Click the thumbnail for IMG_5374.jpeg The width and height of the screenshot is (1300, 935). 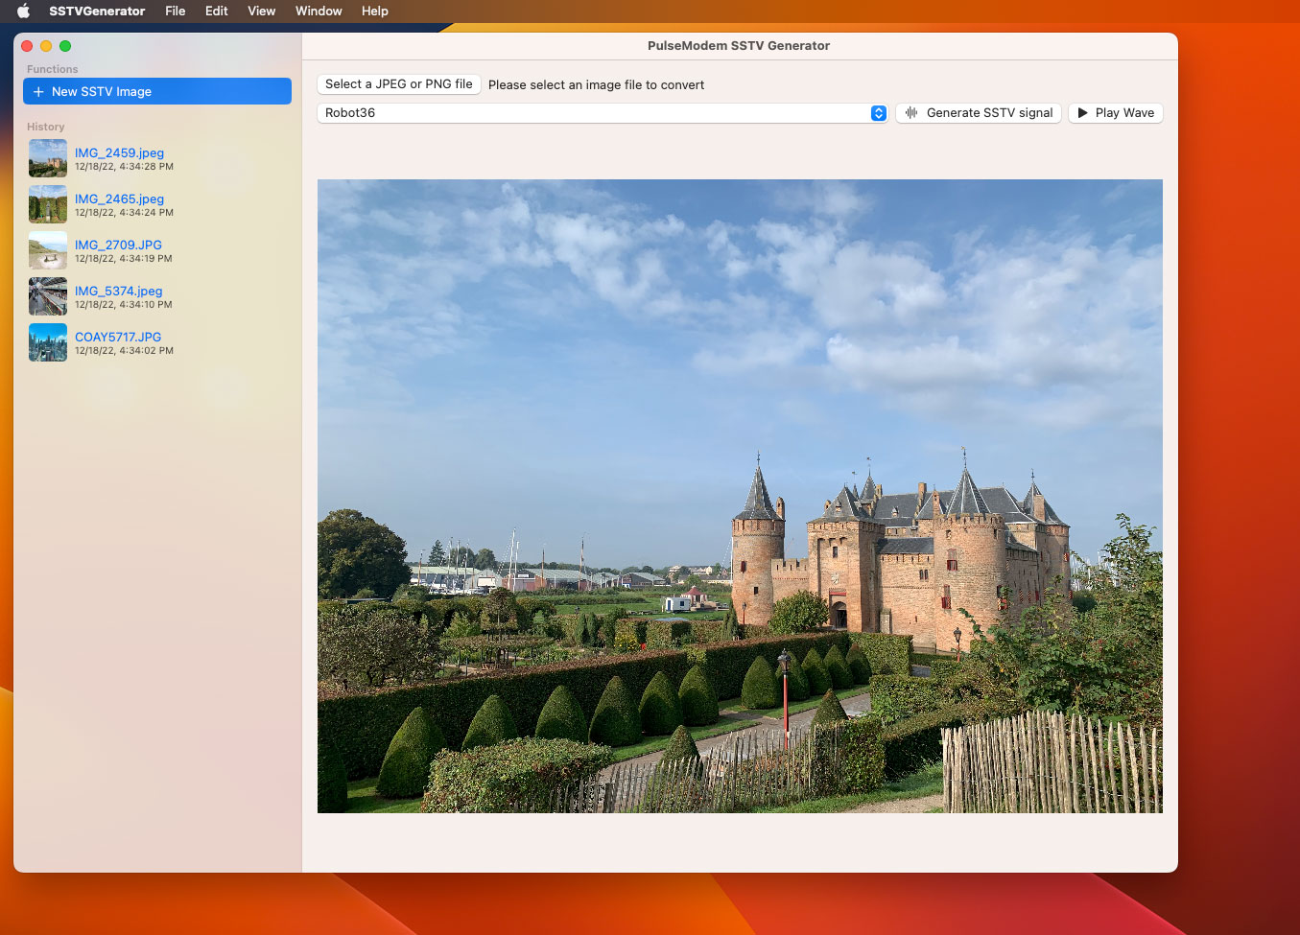(47, 296)
